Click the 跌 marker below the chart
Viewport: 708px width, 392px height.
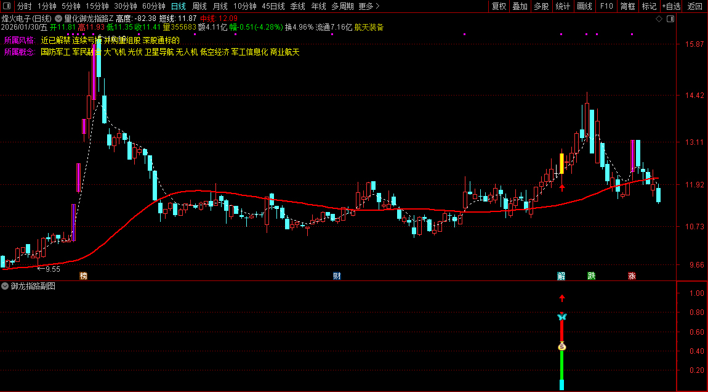pos(592,276)
